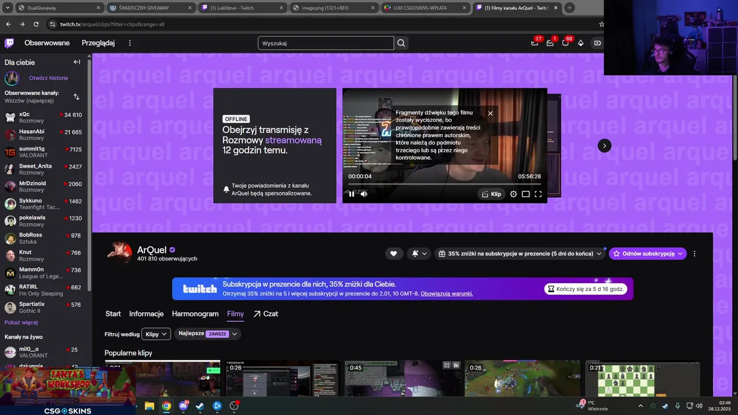
Task: Switch to the LukiSteve - Twitch browser tab
Action: pyautogui.click(x=242, y=7)
